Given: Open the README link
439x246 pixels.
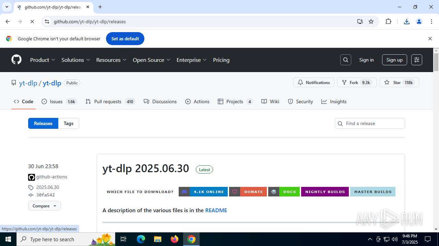Looking at the screenshot, I should (x=216, y=210).
